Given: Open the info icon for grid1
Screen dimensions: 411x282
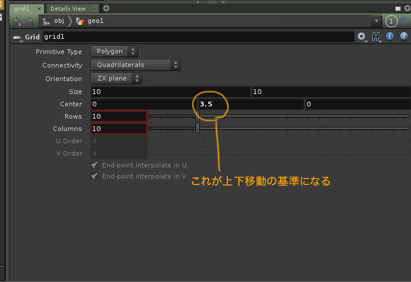Looking at the screenshot, I should pos(390,37).
